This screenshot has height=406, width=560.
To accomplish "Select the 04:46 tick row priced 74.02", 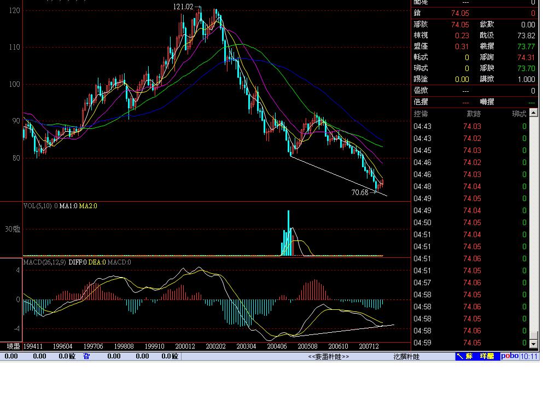I will pyautogui.click(x=470, y=163).
